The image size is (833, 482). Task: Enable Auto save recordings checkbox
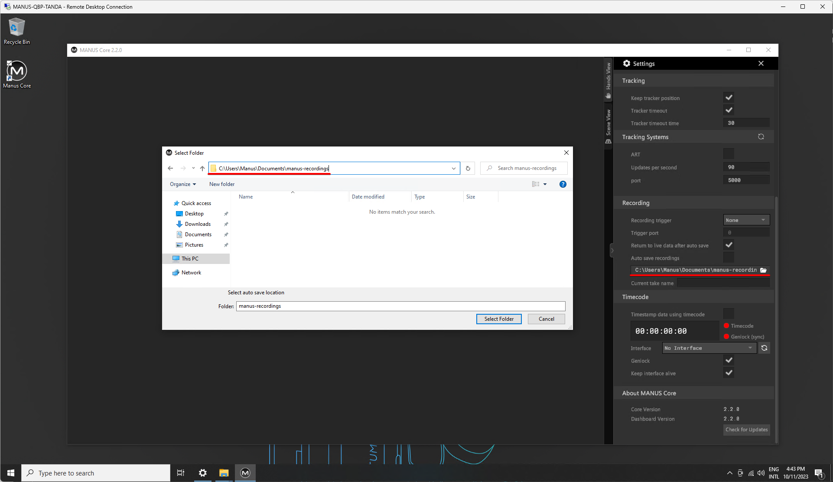point(729,257)
